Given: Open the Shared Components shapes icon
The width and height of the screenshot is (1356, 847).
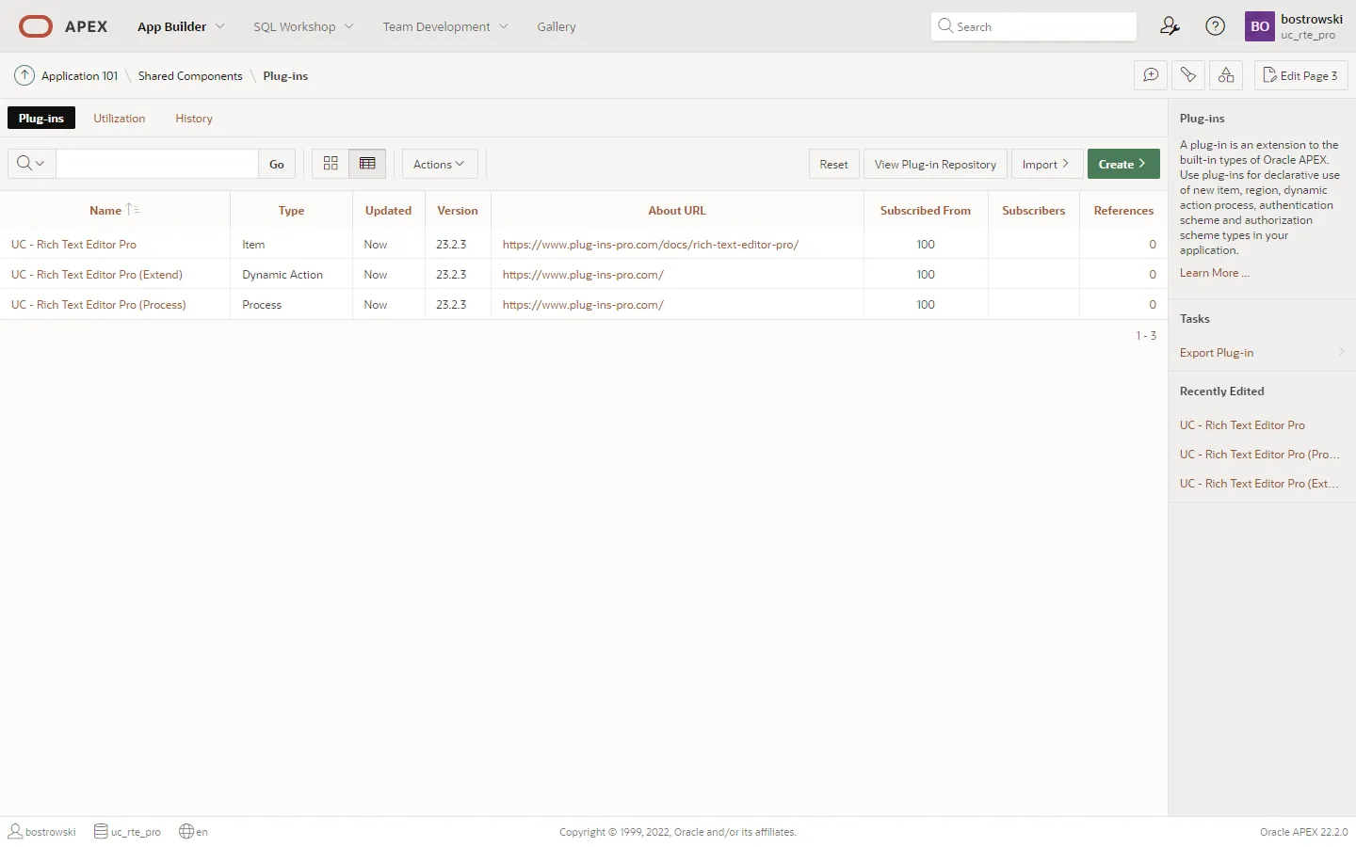Looking at the screenshot, I should (1226, 75).
